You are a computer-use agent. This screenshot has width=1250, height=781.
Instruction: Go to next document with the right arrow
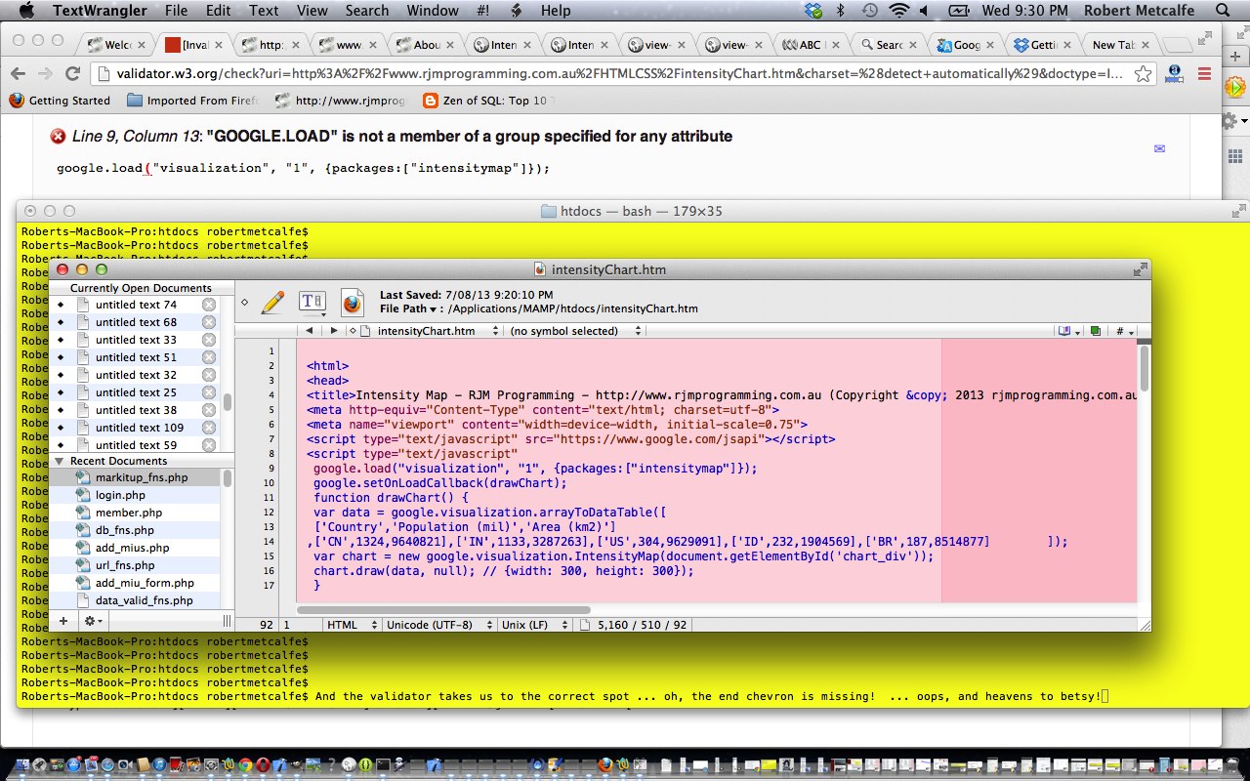(x=333, y=331)
